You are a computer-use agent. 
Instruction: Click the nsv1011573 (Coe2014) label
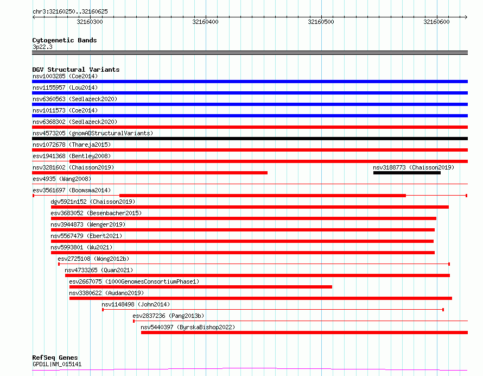tap(65, 110)
